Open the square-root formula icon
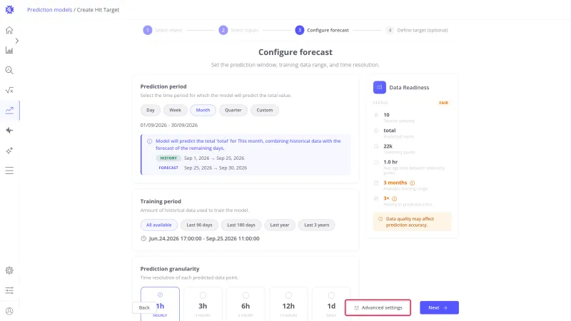571x321 pixels. tap(9, 91)
